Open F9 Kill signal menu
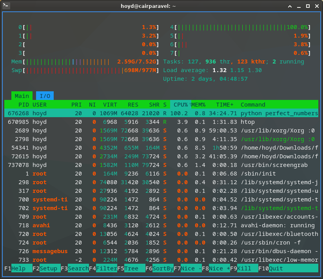 click(x=242, y=268)
